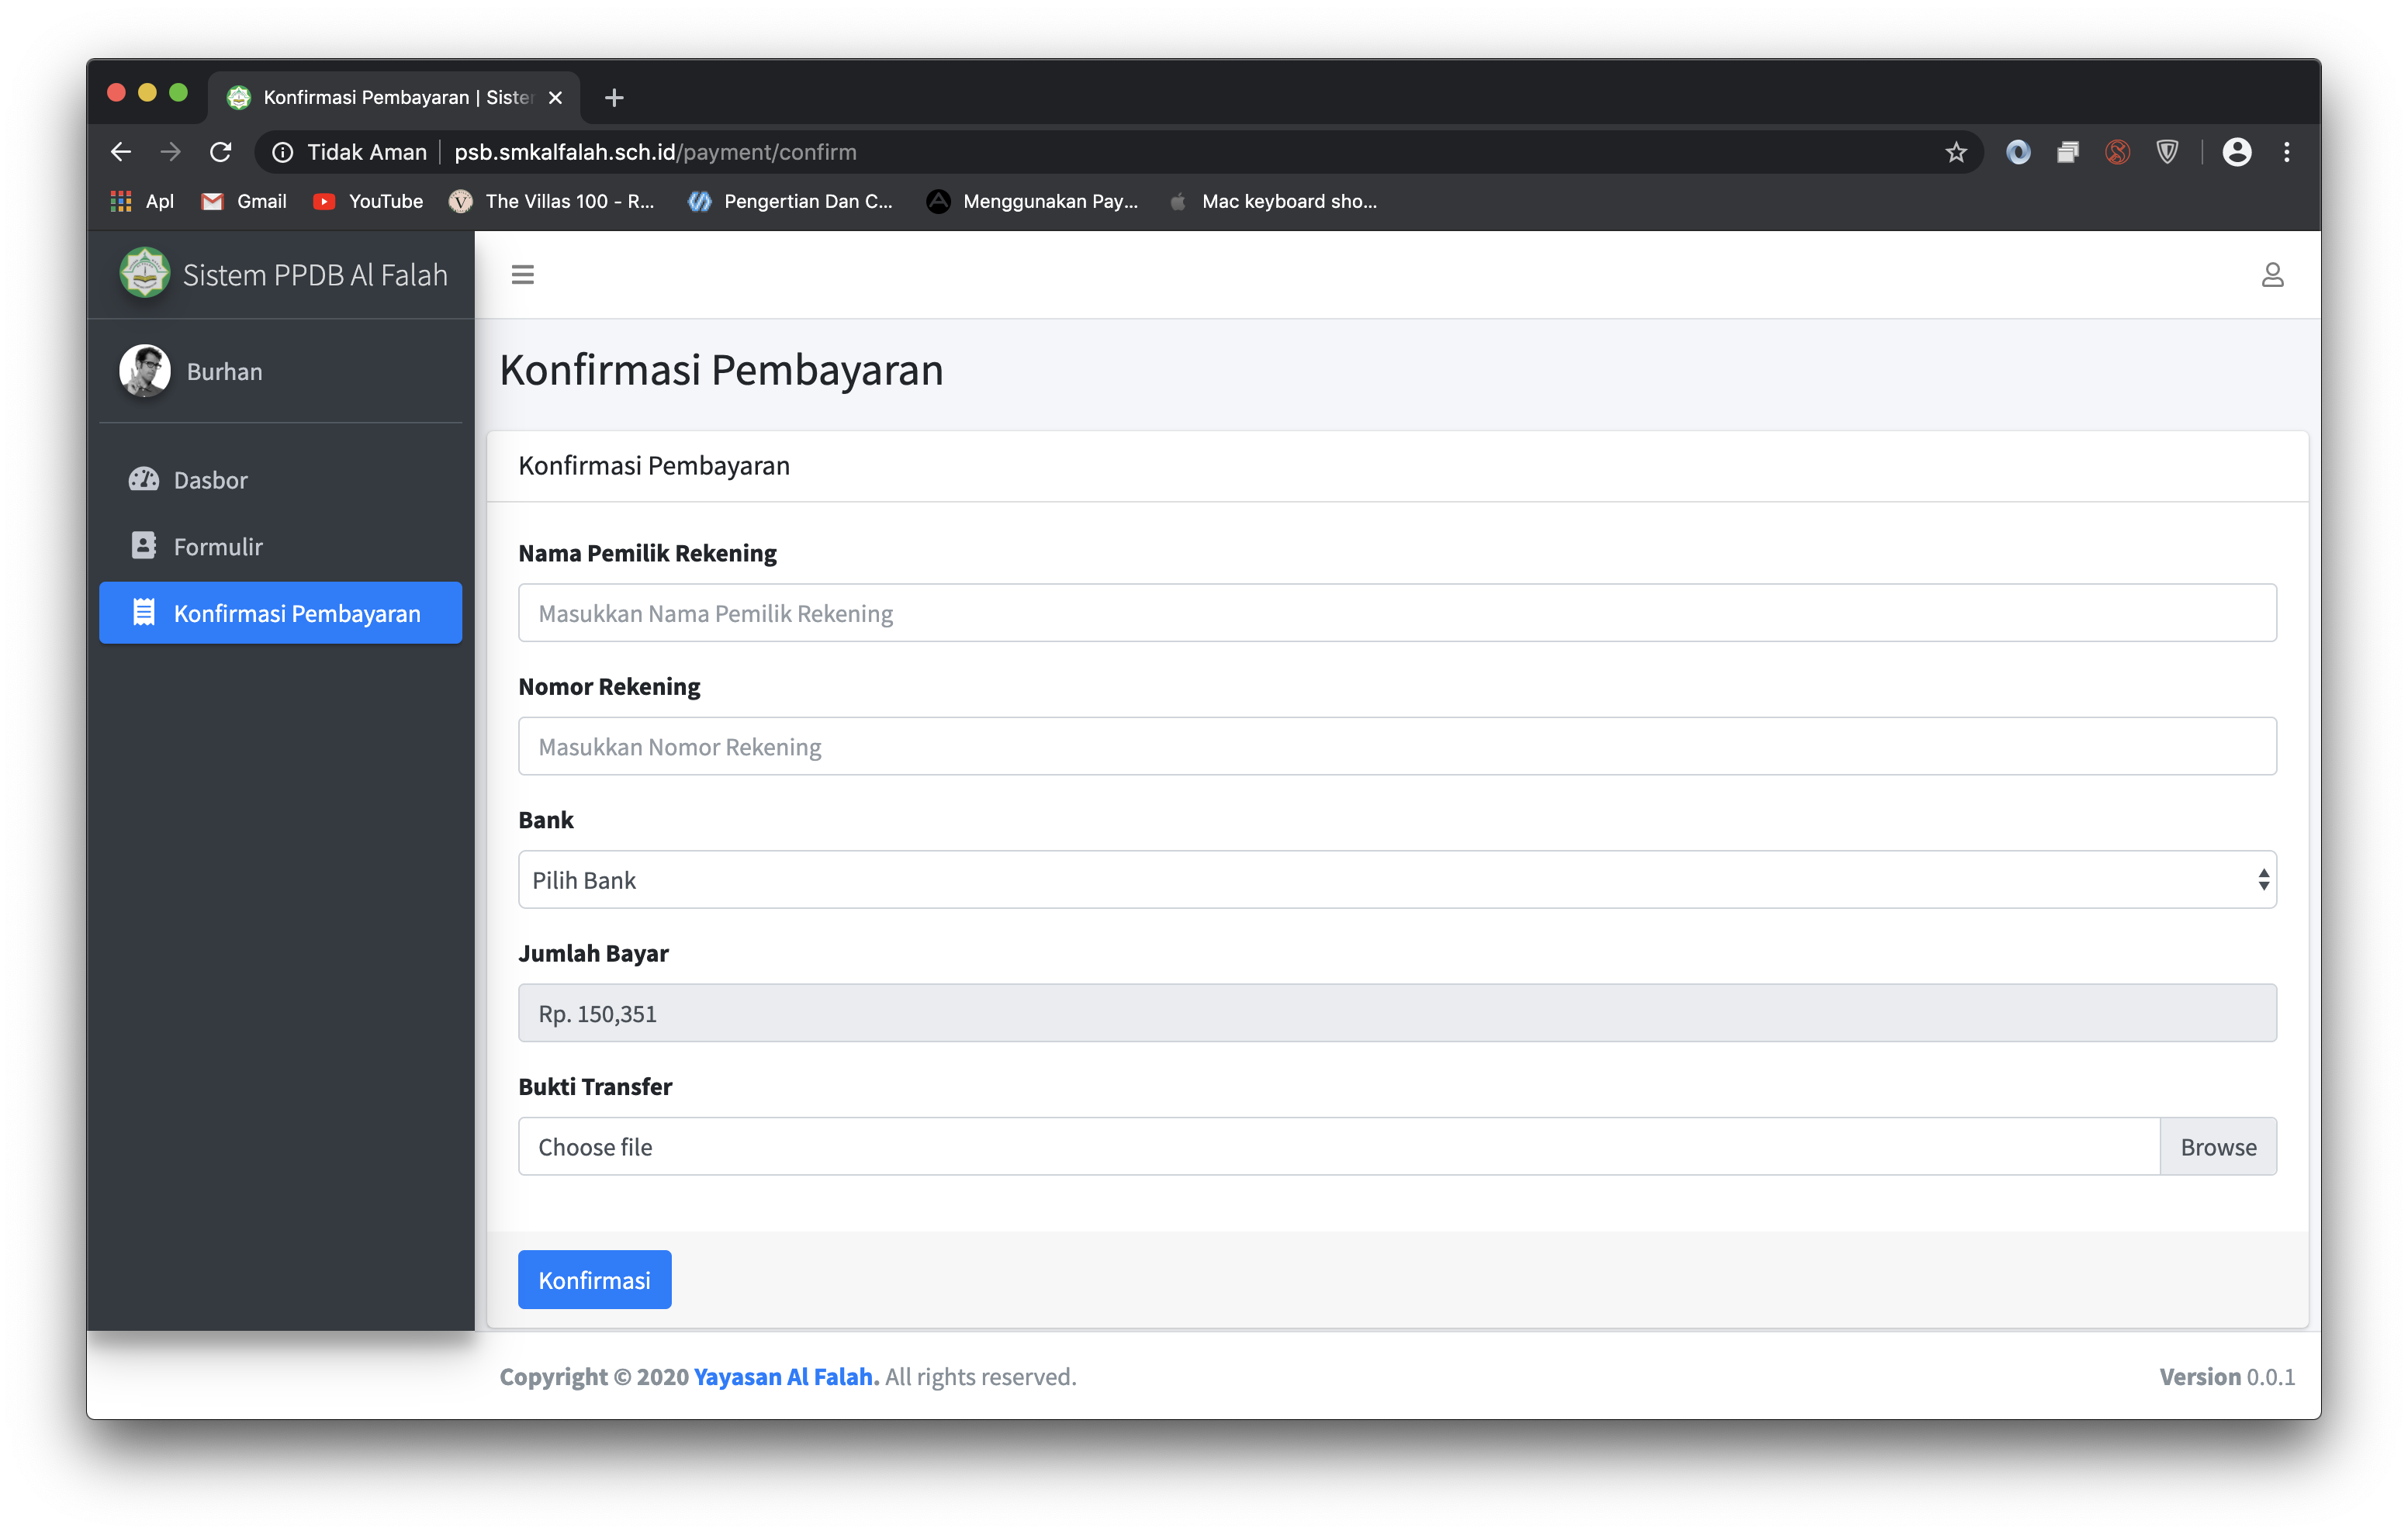2408x1534 pixels.
Task: Reload the page with refresh icon
Action: tap(221, 152)
